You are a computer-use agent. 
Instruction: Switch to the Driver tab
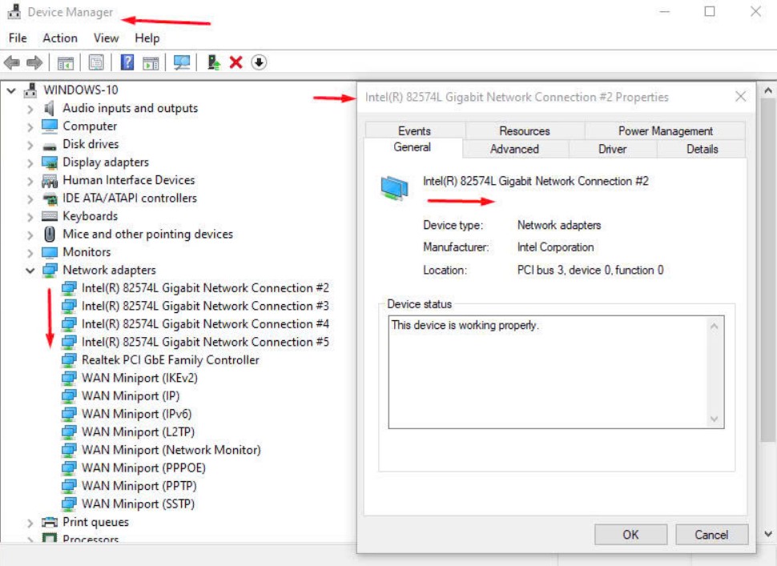613,149
